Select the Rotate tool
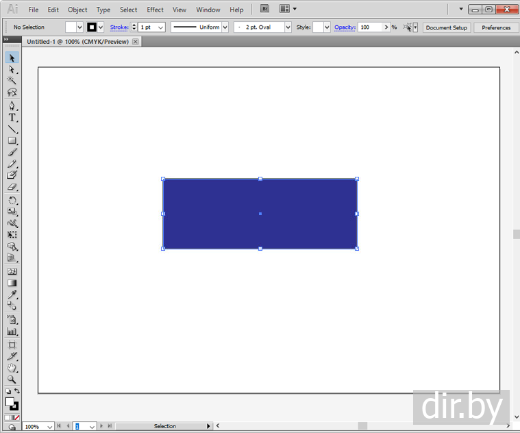Image resolution: width=520 pixels, height=433 pixels. pos(12,200)
